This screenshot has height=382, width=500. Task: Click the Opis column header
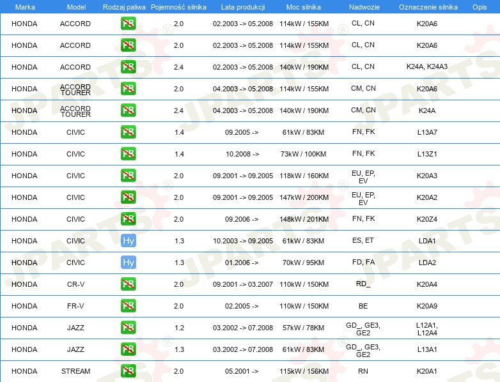tap(480, 7)
